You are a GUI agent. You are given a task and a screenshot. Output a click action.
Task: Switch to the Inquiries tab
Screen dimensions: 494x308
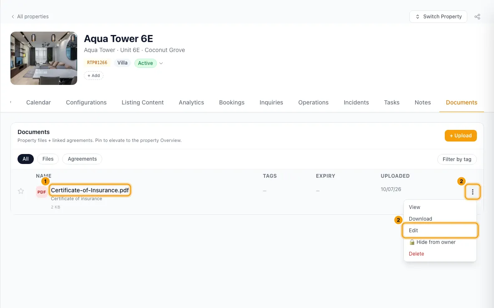[271, 102]
